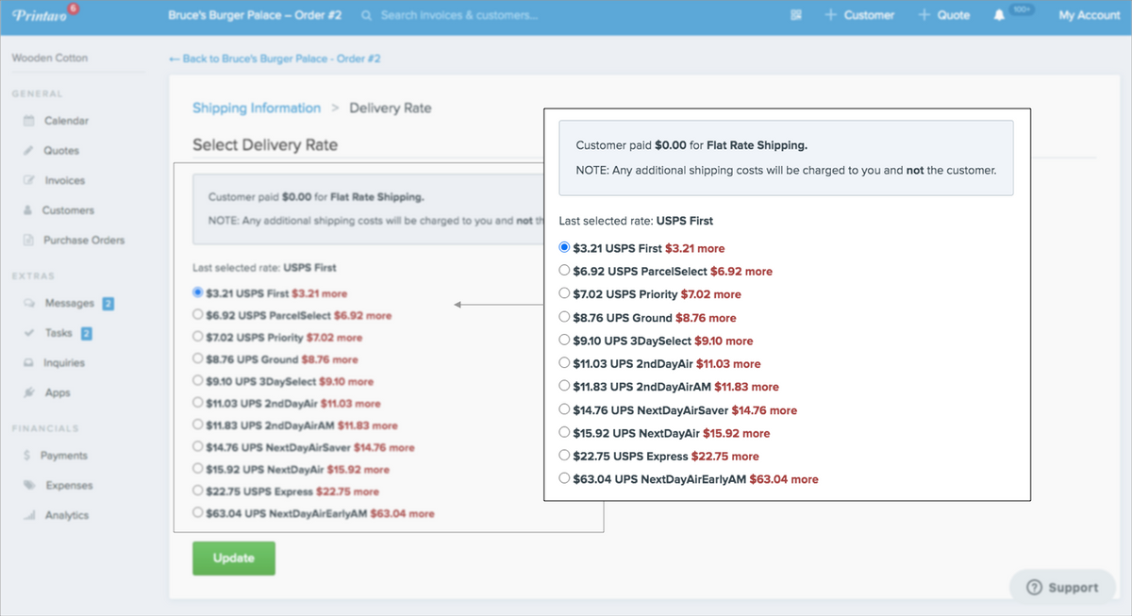This screenshot has height=616, width=1132.
Task: Pick UPS 3DaySelect rate on underlying page
Action: point(197,381)
